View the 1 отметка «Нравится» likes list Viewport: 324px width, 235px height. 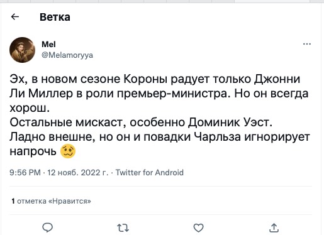52,201
